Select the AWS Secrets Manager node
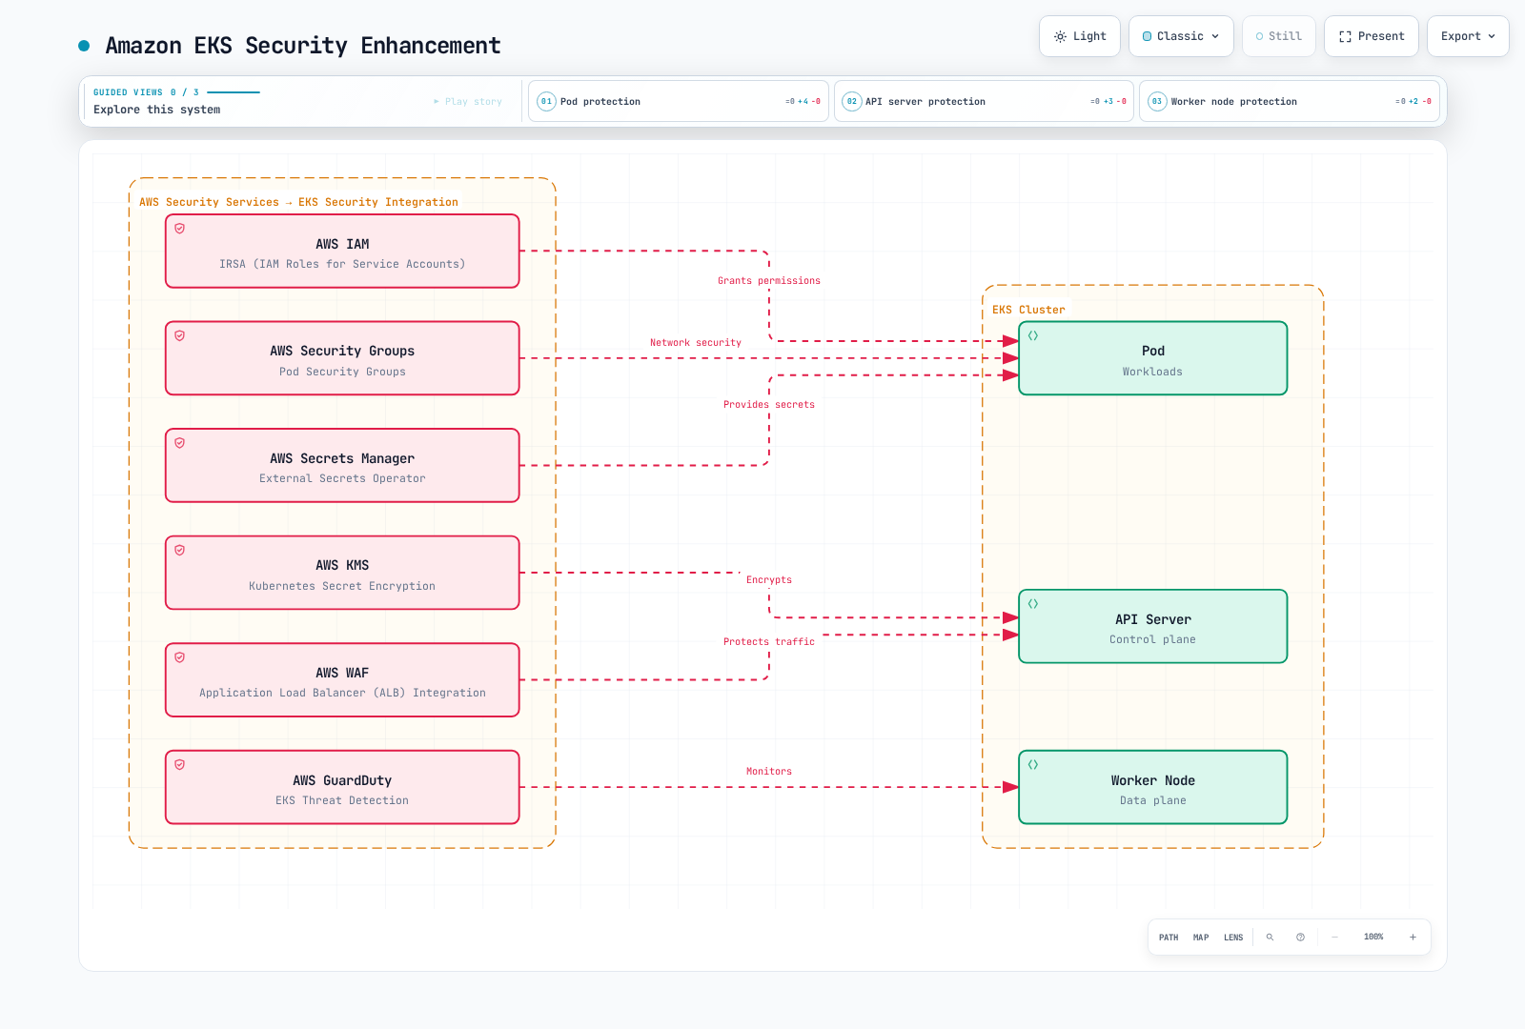 coord(342,466)
